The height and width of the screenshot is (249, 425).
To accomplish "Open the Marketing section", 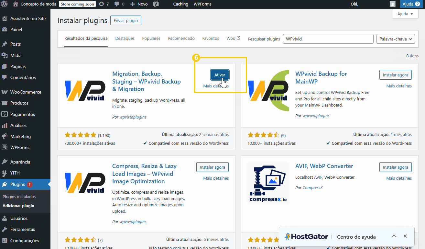I will point(25,136).
